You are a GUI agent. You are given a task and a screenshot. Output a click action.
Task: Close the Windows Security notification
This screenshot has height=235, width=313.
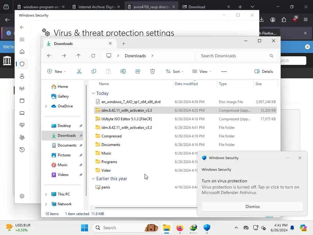[x=300, y=158]
